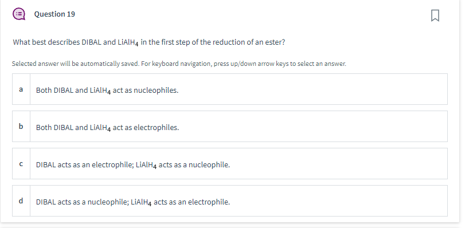
Task: Bookmark Question 19 with the bookmark icon
Action: 435,15
